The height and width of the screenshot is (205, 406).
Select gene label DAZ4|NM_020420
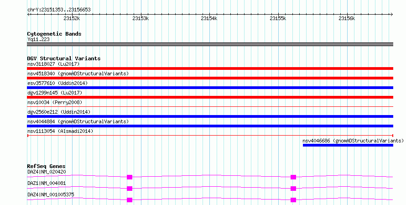47,172
